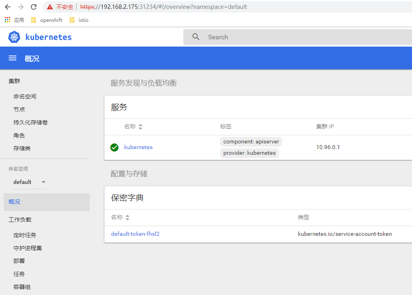
Task: Click the 集群 IP column header
Action: [x=325, y=126]
